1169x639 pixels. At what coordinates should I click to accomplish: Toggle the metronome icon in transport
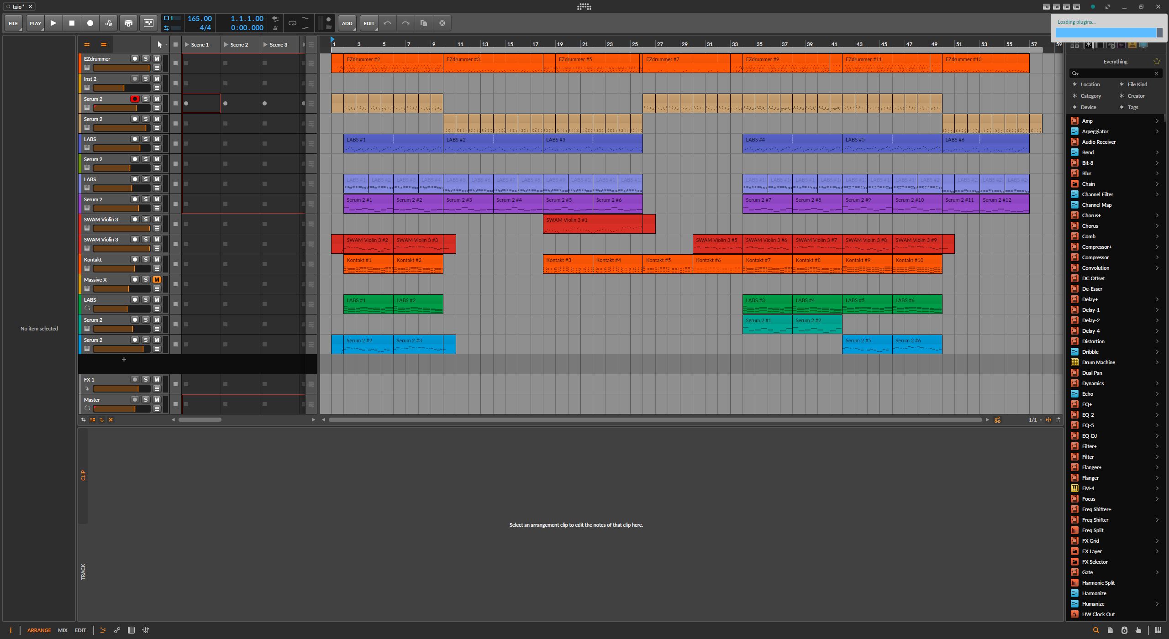point(275,28)
